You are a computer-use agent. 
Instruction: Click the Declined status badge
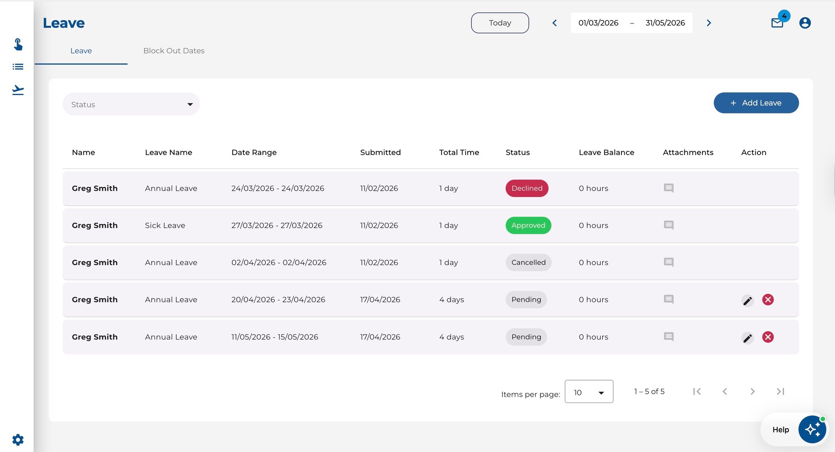coord(527,188)
